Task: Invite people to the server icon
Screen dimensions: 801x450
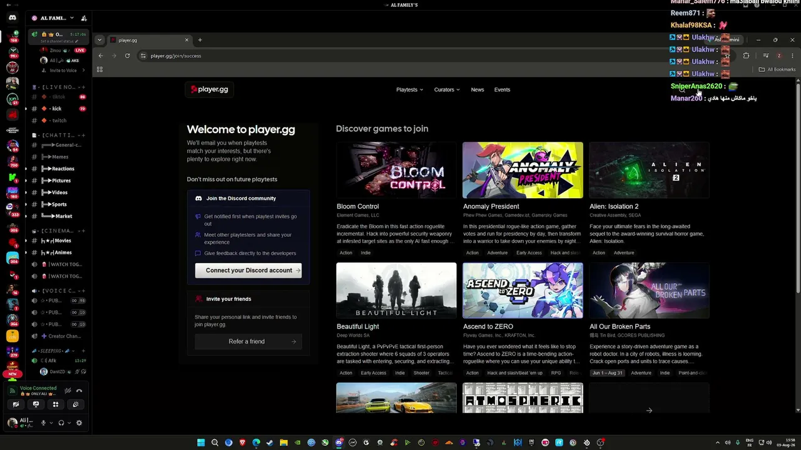Action: (84, 18)
